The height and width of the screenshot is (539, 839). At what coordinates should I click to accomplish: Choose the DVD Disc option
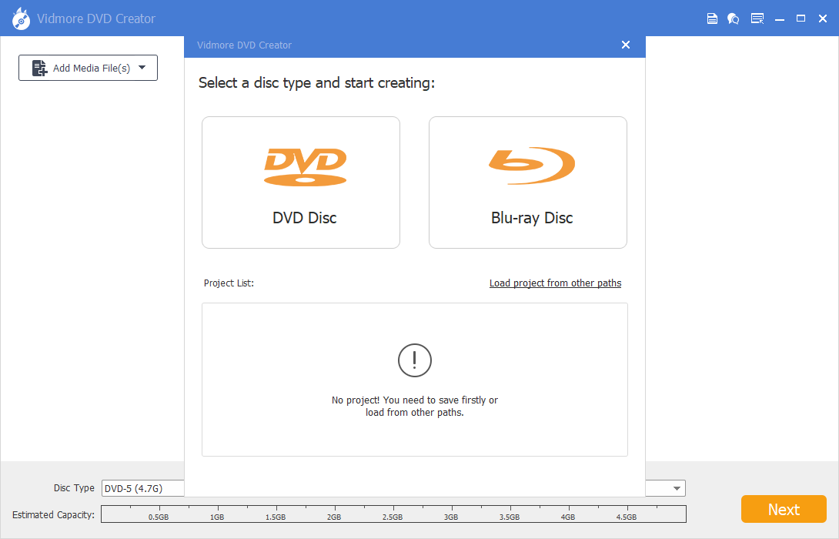301,182
